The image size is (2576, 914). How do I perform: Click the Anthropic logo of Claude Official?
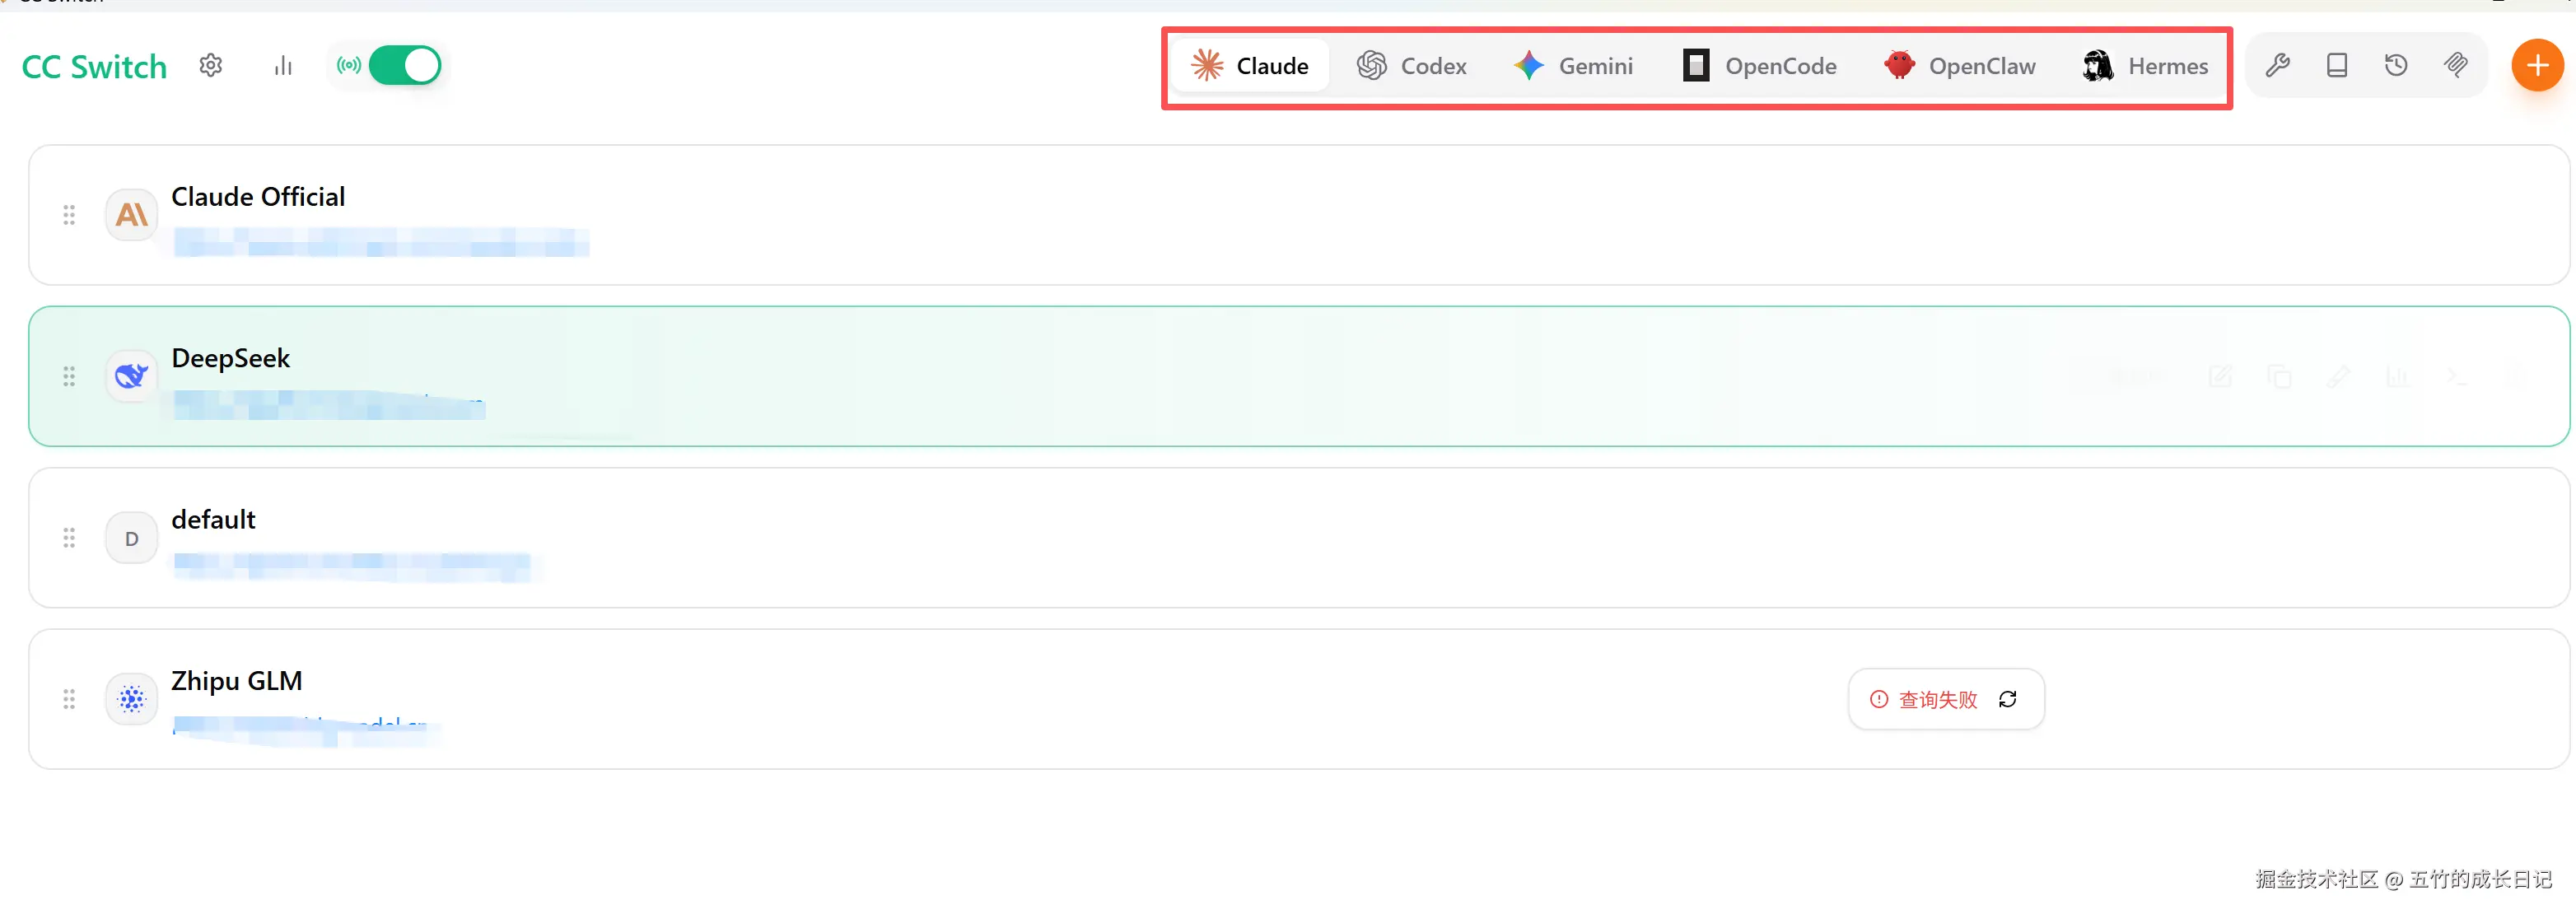(x=132, y=215)
